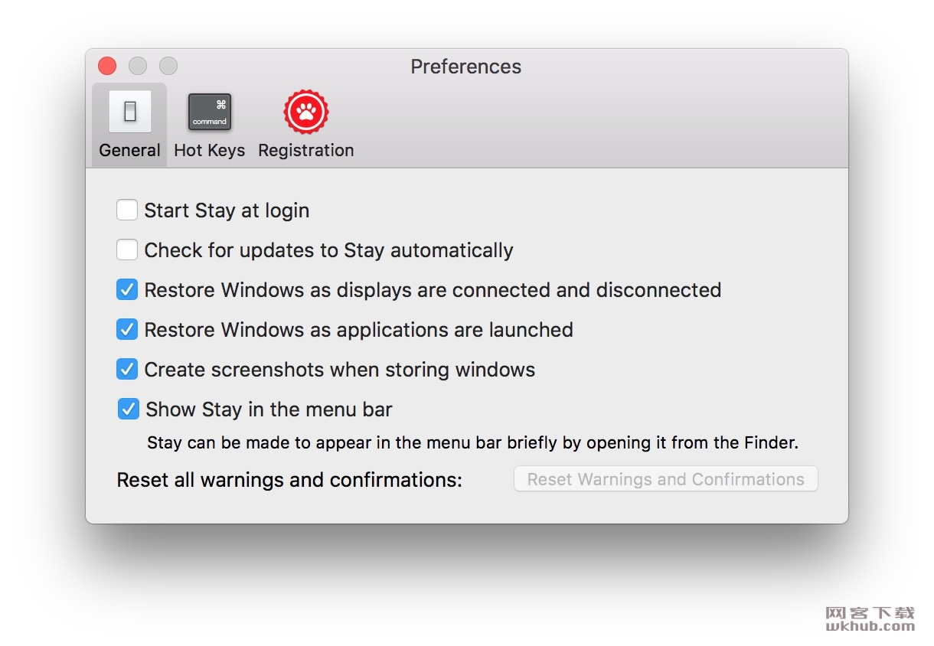Viewport: 934px width, 646px height.
Task: Click Reset Warnings and Confirmations button
Action: click(666, 479)
